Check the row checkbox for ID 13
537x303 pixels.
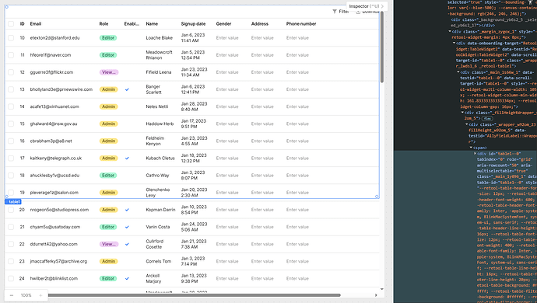pyautogui.click(x=11, y=89)
